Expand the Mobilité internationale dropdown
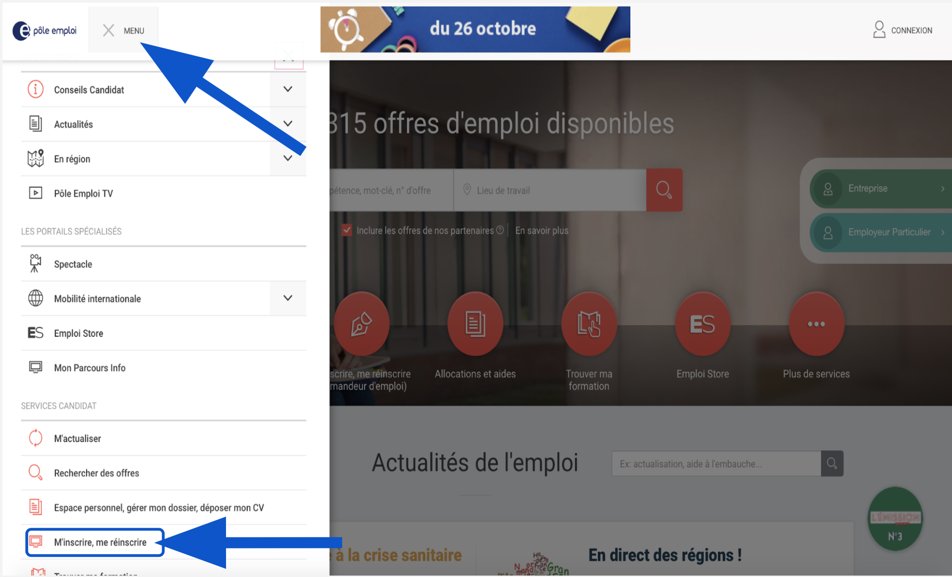The height and width of the screenshot is (577, 952). (288, 298)
